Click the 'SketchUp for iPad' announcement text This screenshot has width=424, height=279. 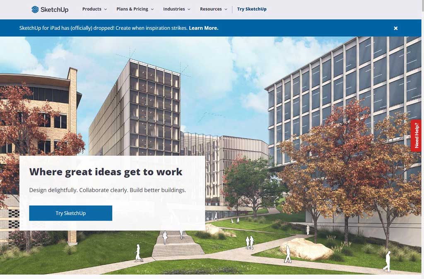coord(104,28)
